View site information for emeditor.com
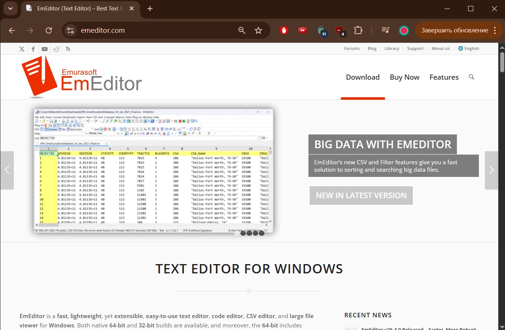This screenshot has width=505, height=330. coord(70,31)
